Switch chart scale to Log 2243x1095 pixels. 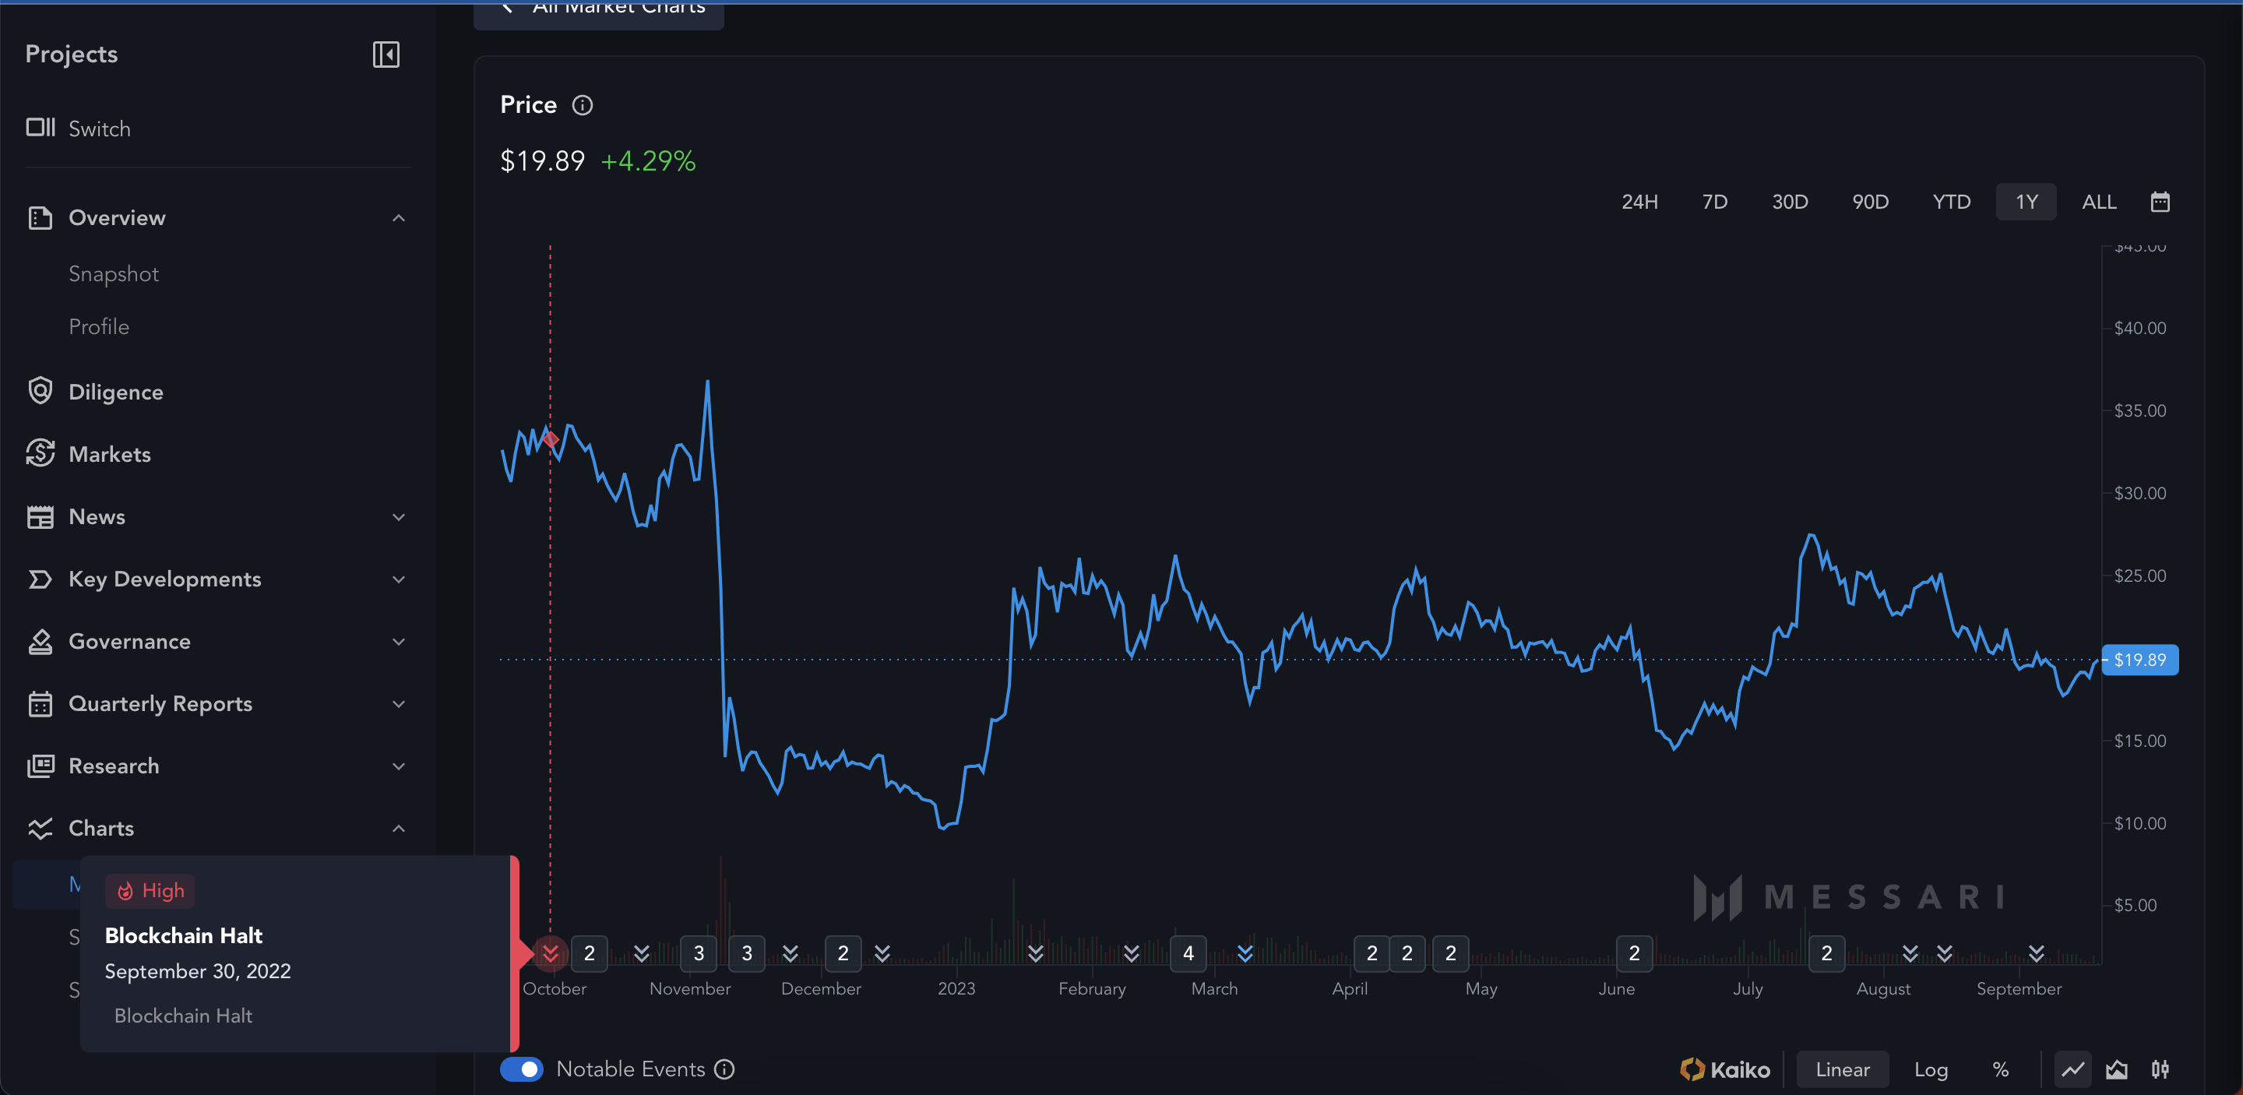click(1931, 1070)
